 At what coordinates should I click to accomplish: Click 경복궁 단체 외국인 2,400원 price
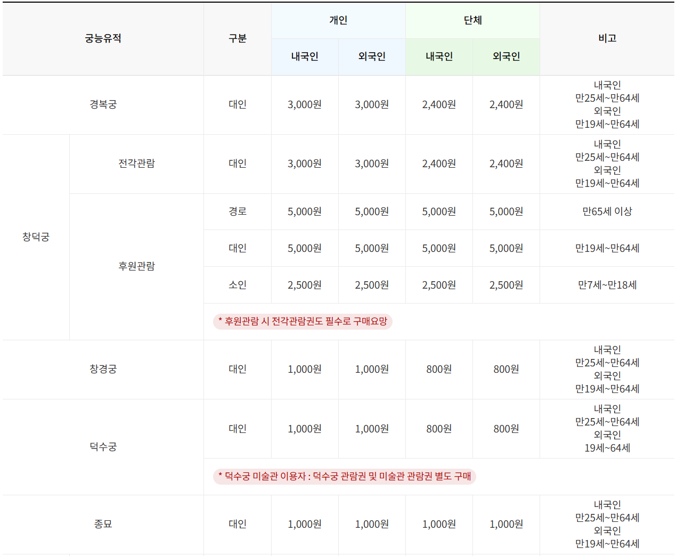506,104
